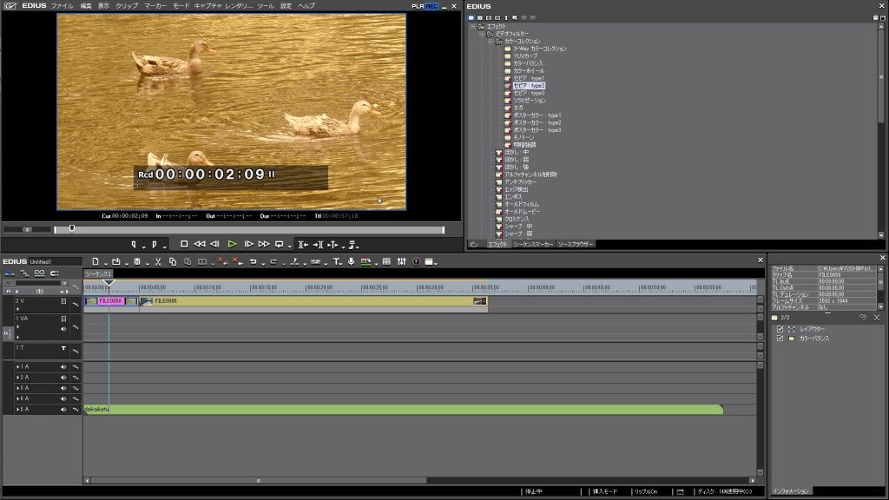This screenshot has height=500, width=889.
Task: Click the Stop button in player controls
Action: (184, 244)
